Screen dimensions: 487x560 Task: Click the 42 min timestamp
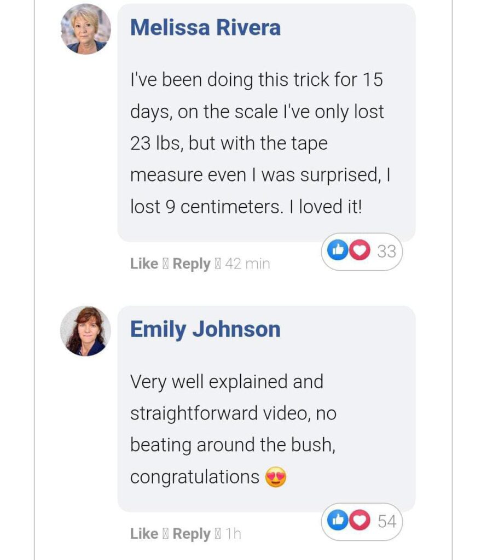tap(247, 264)
